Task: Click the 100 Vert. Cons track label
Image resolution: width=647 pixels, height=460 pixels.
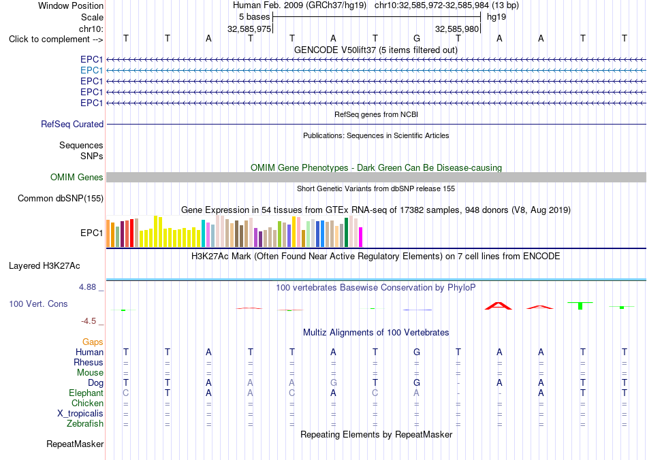Action: 38,303
